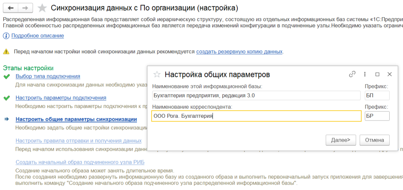Open the three-dot more menu in the dialog
Image resolution: width=403 pixels, height=190 pixels.
click(x=365, y=74)
